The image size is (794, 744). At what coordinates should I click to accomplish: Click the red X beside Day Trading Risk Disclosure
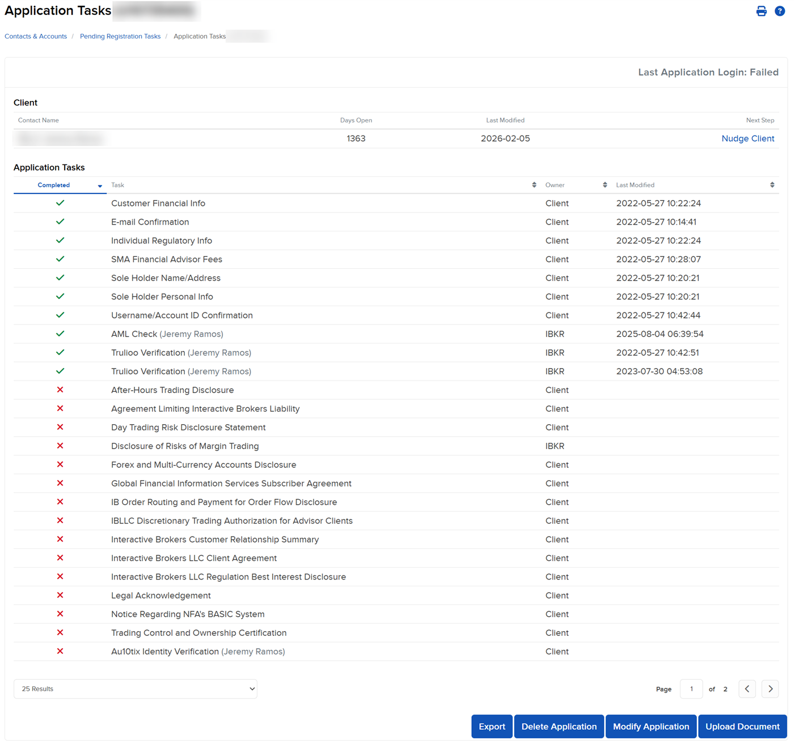[60, 427]
